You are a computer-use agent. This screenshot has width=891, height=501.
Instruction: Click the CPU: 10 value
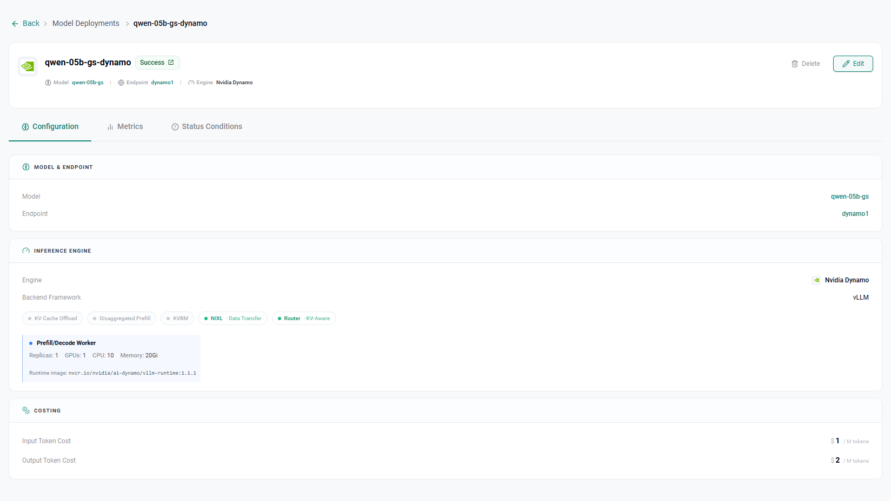pos(103,355)
